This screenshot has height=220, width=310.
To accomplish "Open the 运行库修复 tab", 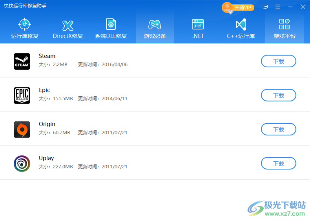I will [x=24, y=29].
